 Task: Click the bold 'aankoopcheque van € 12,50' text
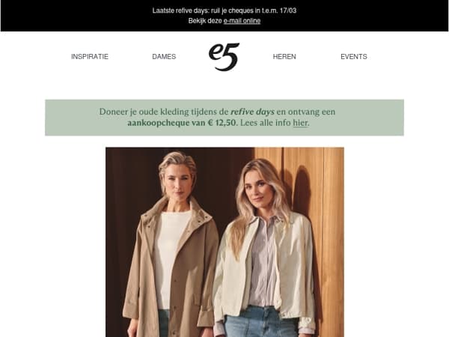point(182,123)
